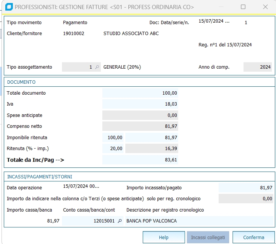The image size is (276, 244).
Task: Close the Gestione Fatture window
Action: [265, 7]
